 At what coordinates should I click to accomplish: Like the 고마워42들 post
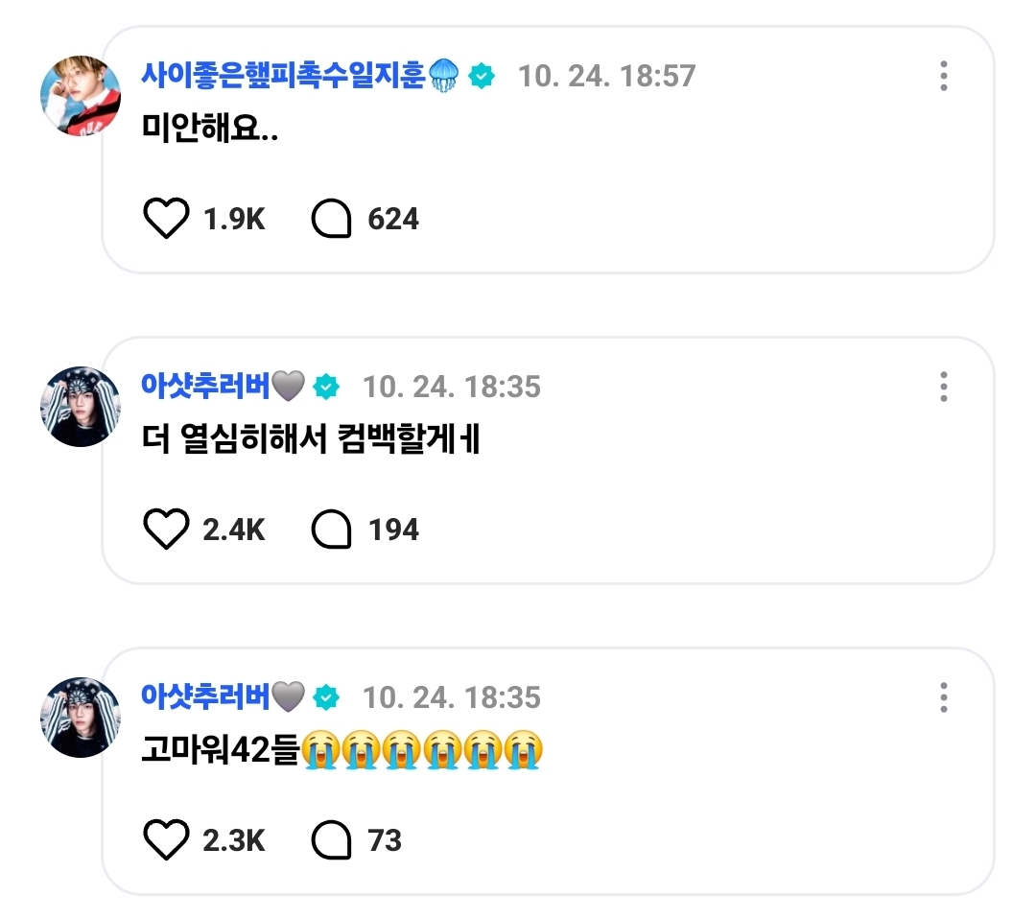(x=166, y=839)
